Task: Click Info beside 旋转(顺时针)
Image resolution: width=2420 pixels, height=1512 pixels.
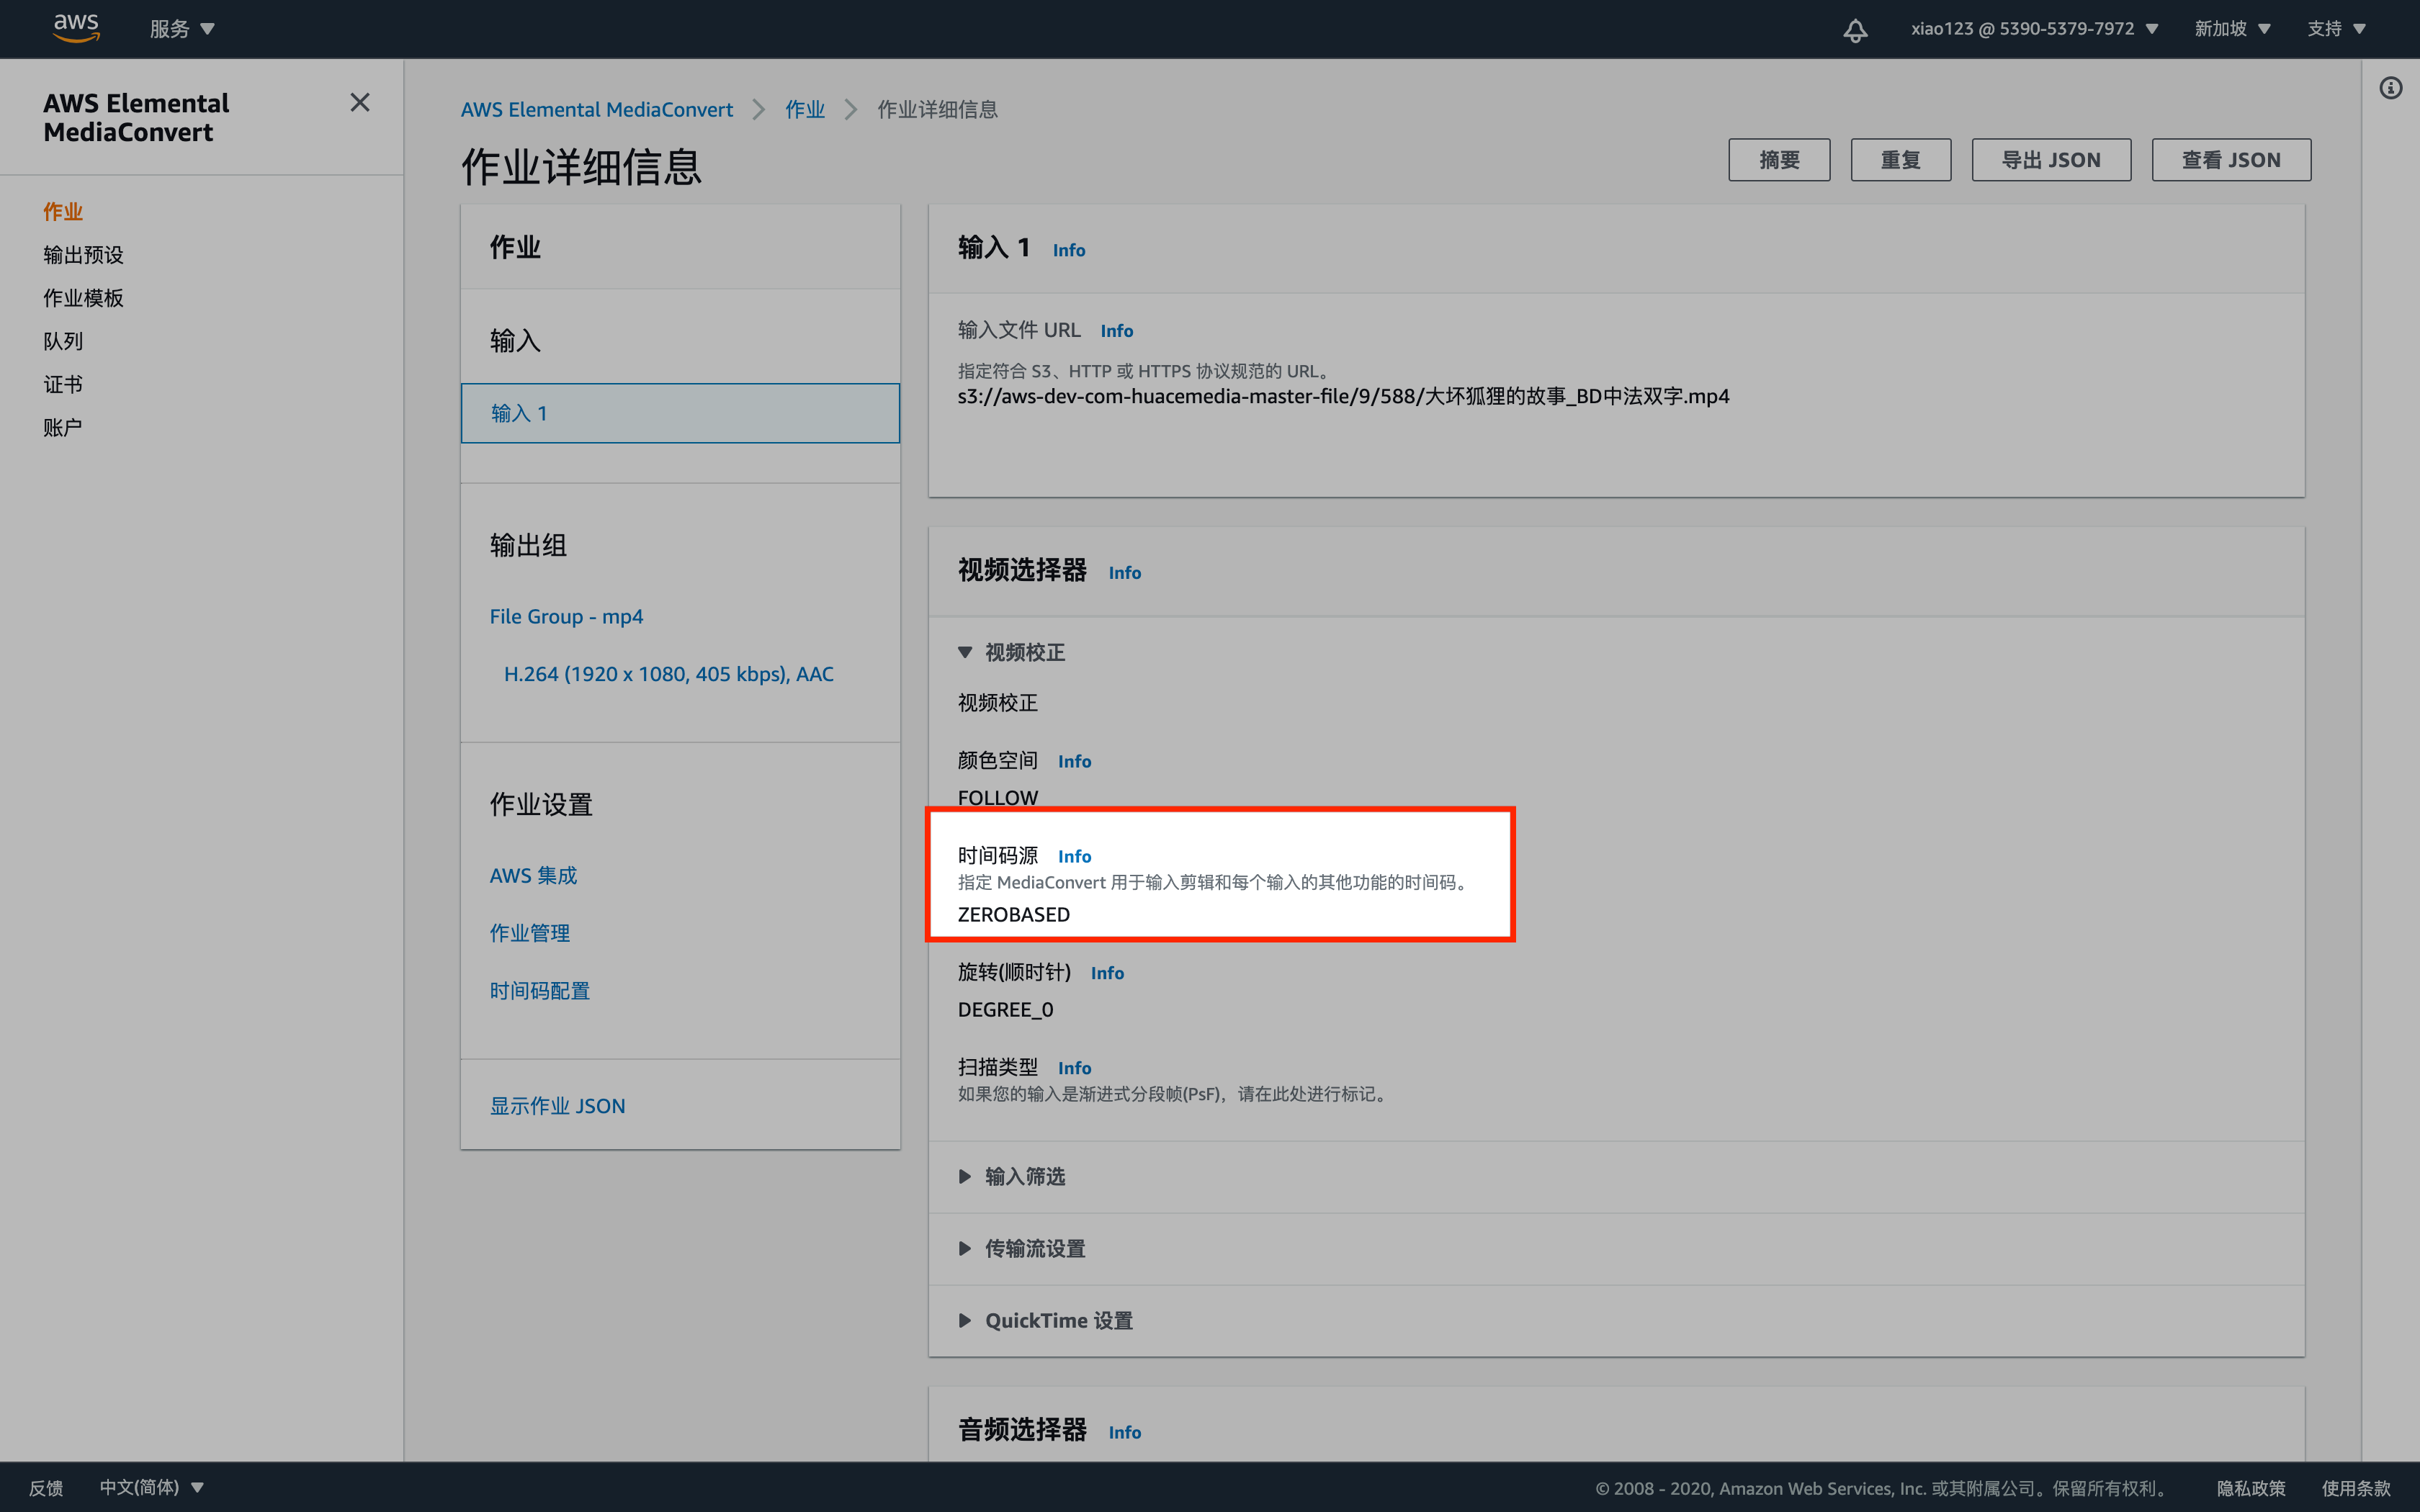Action: click(x=1107, y=973)
